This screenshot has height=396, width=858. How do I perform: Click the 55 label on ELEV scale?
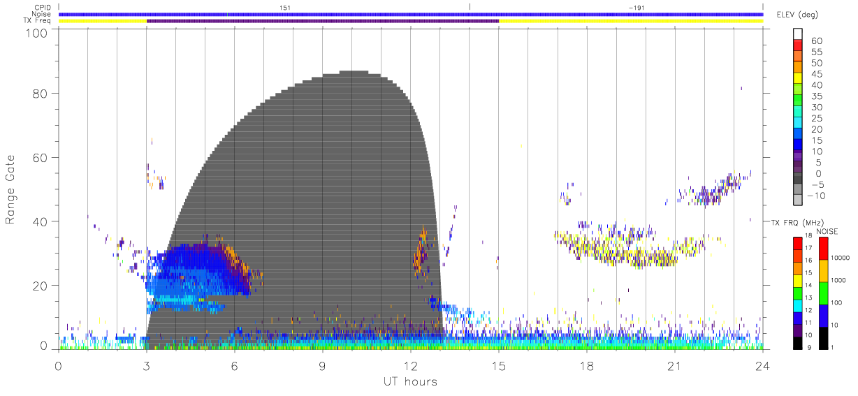click(816, 52)
